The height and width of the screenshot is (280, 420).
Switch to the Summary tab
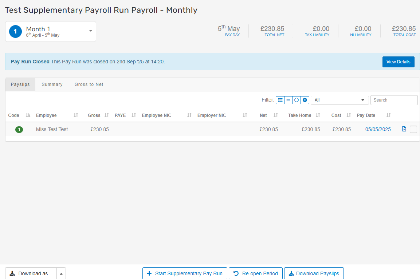point(52,84)
